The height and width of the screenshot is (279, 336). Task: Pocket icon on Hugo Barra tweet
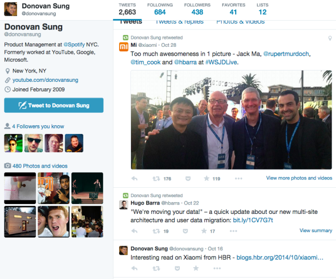point(185,231)
